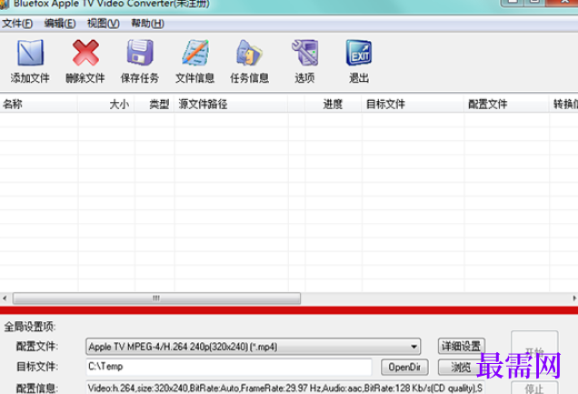Open the 文件(F) menu
The image size is (578, 394).
(17, 24)
